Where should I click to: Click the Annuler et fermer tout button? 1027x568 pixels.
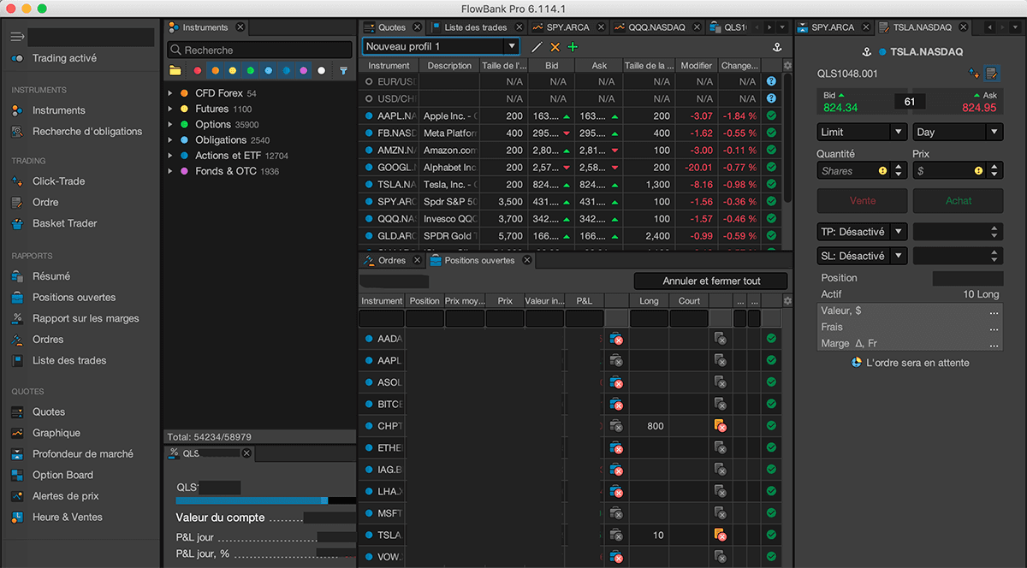[710, 281]
